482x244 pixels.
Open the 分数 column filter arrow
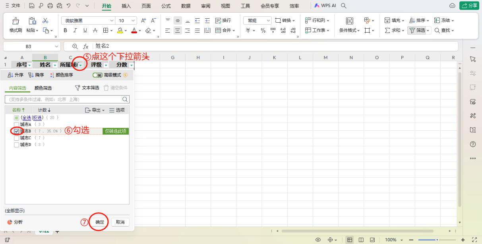131,65
